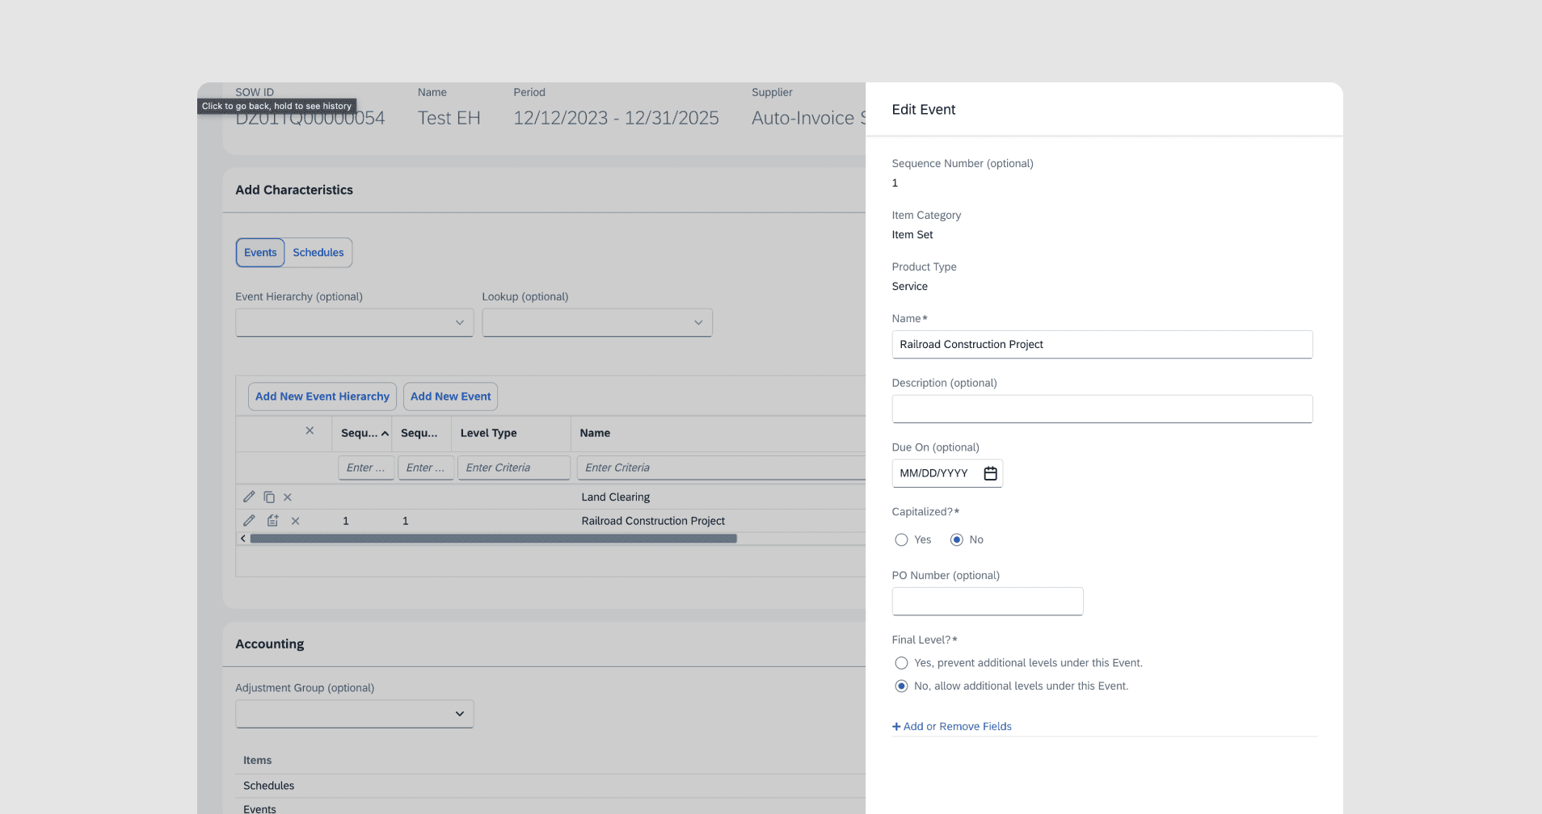1542x814 pixels.
Task: Click the sort arrow on first Sequ column
Action: [x=385, y=434]
